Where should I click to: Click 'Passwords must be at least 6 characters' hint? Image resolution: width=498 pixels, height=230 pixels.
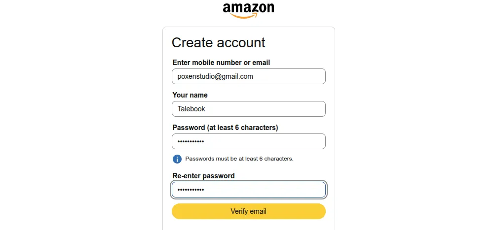tap(239, 159)
